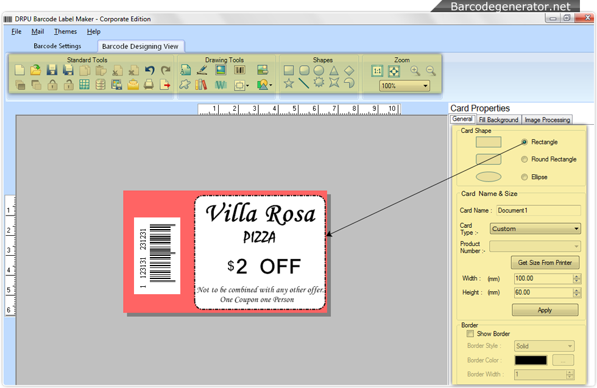Switch to the Fill Background tab
The height and width of the screenshot is (388, 597).
pyautogui.click(x=498, y=119)
